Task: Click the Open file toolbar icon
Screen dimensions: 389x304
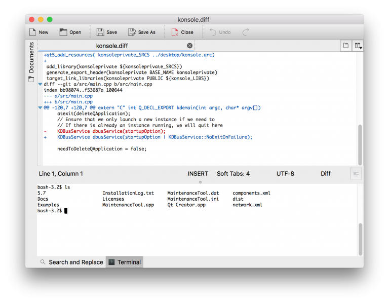Action: click(x=63, y=32)
